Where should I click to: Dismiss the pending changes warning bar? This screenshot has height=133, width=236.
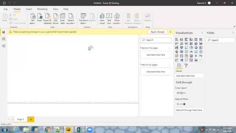[x=170, y=32]
